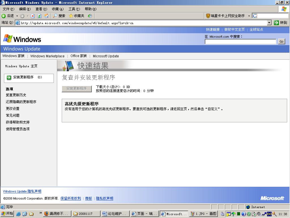Click the 开始 Start button
Screen dimensions: 290x218
tap(7, 214)
